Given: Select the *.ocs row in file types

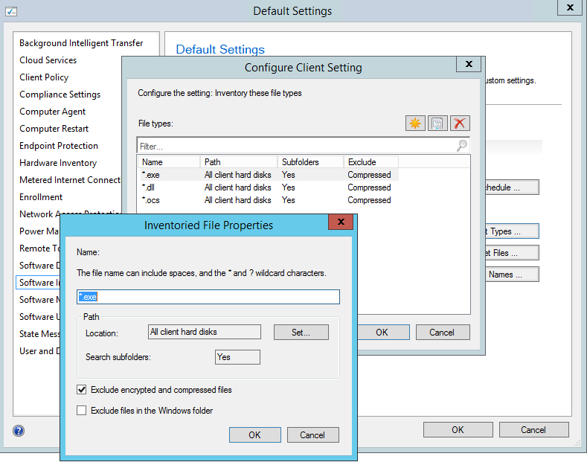Looking at the screenshot, I should (268, 200).
